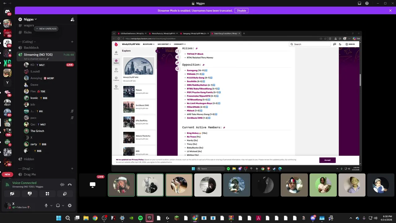Click the first LIVE participant video tile
The height and width of the screenshot is (223, 396).
[121, 185]
